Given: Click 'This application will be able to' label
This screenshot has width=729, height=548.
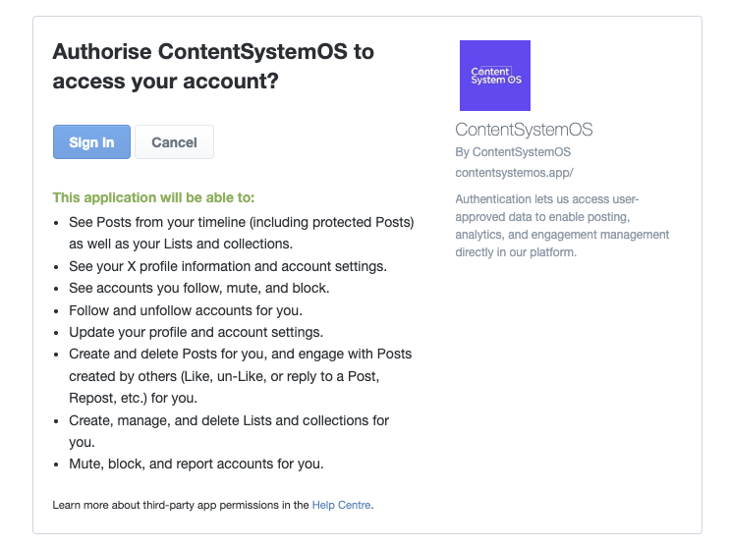Looking at the screenshot, I should click(x=153, y=197).
